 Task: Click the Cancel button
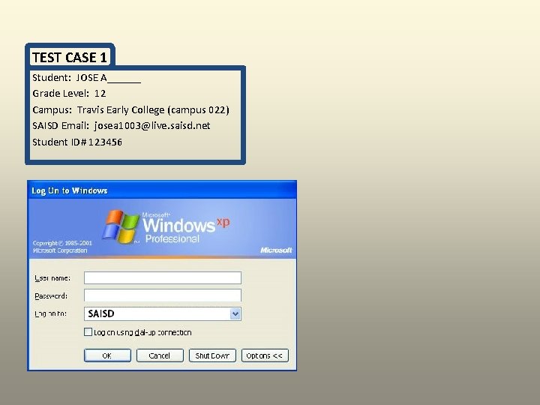coord(160,355)
